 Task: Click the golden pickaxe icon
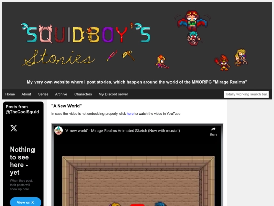(129, 55)
